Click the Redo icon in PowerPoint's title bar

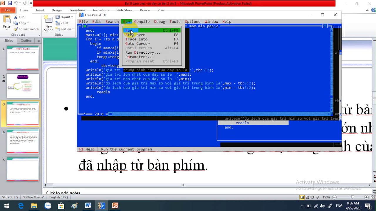(25, 4)
